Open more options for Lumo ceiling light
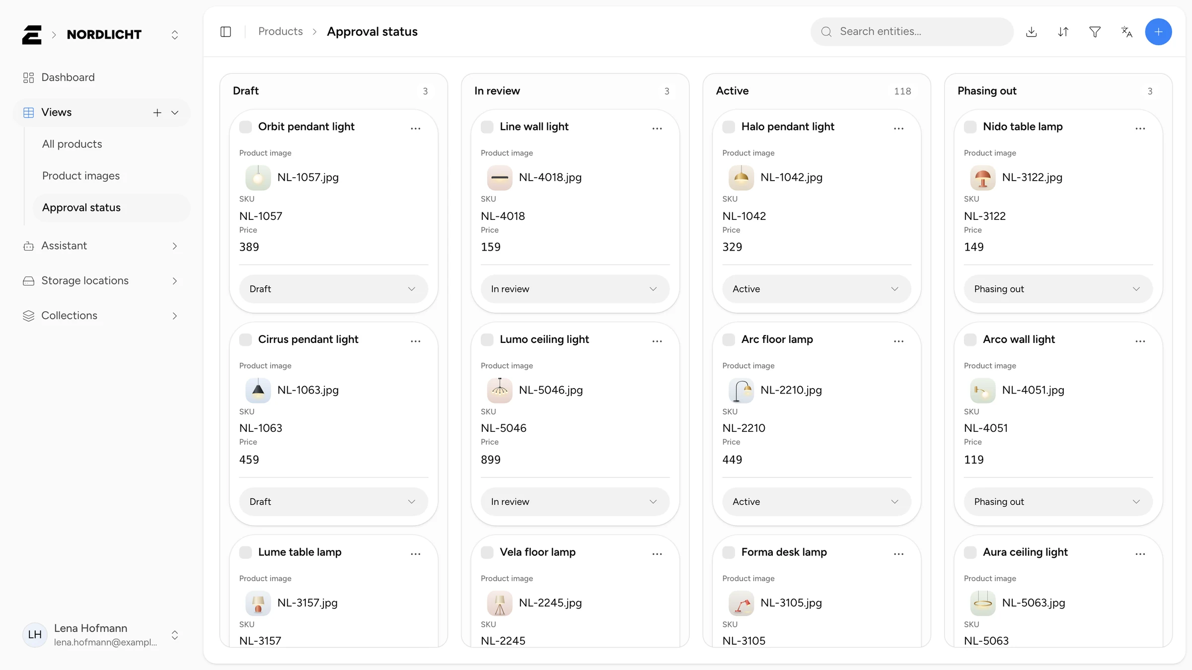The width and height of the screenshot is (1192, 670). point(657,341)
